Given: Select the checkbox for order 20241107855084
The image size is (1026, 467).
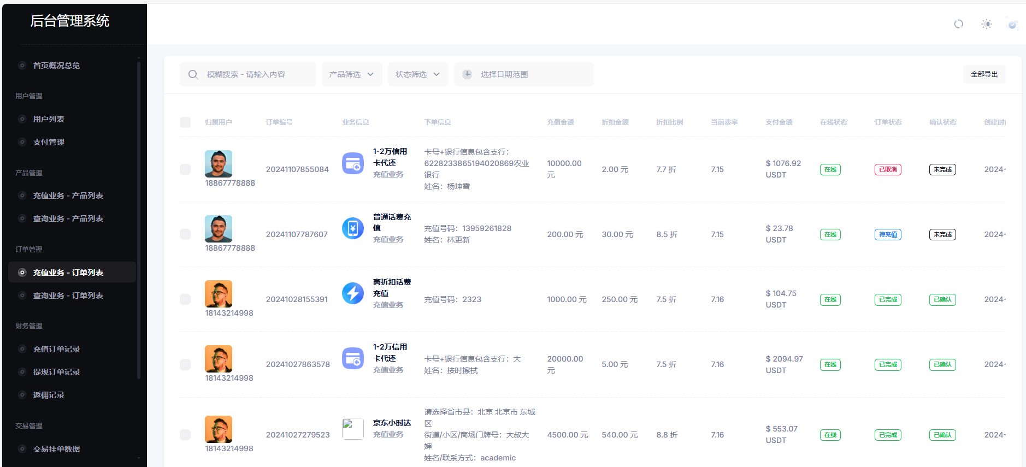Looking at the screenshot, I should (x=185, y=169).
